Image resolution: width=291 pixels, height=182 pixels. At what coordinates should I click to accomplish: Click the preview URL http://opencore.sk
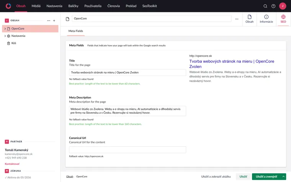(200, 56)
